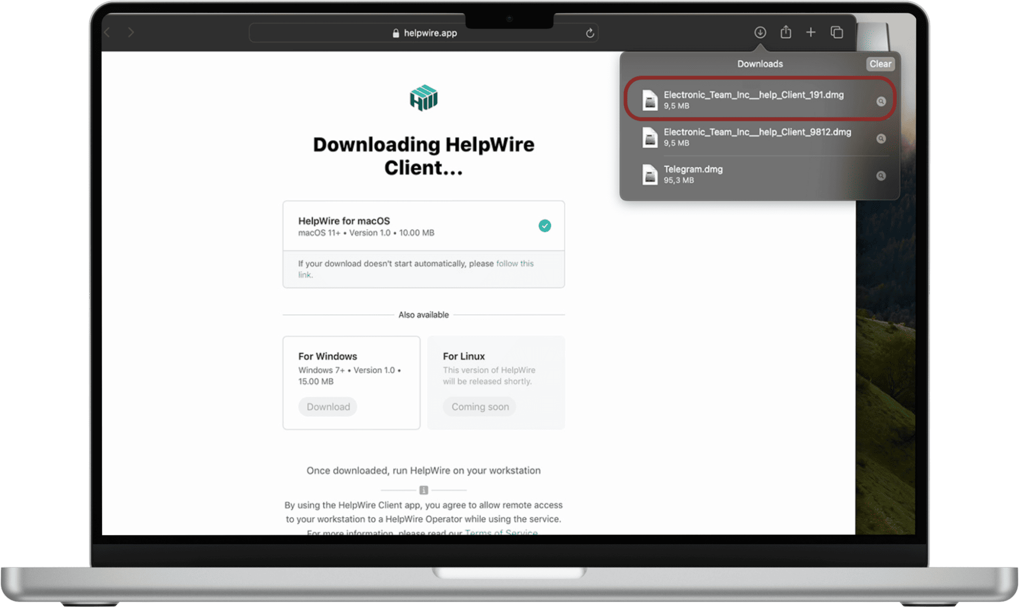Click the lock icon in address bar
Viewport: 1019px width, 607px height.
pyautogui.click(x=396, y=33)
